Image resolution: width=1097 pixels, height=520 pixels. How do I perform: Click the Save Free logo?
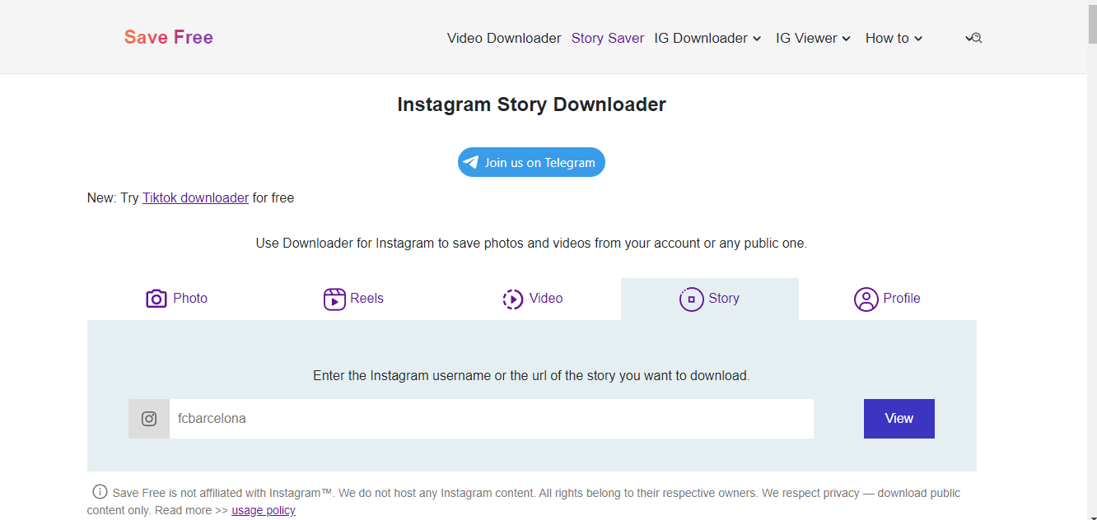[x=169, y=38]
